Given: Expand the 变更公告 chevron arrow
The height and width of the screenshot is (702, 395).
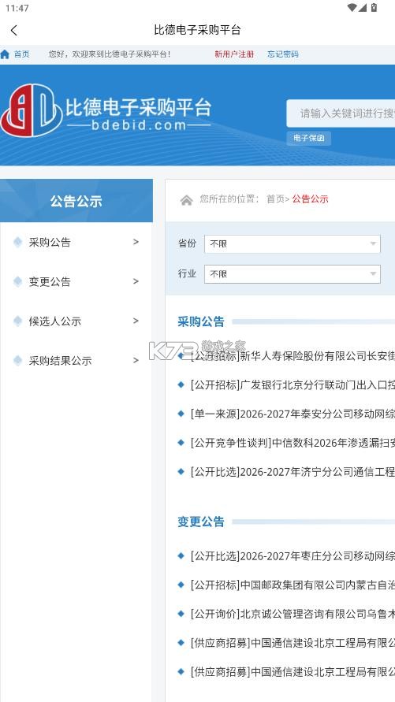Looking at the screenshot, I should pos(136,281).
